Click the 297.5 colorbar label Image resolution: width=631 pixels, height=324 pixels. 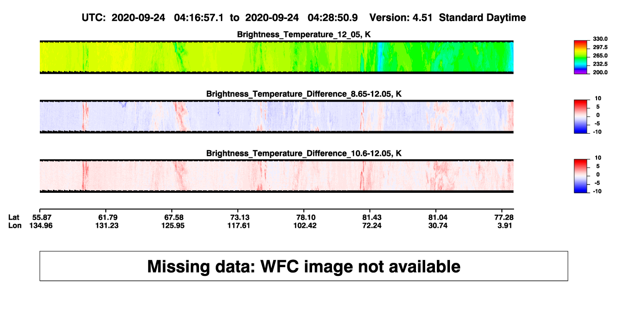(601, 47)
